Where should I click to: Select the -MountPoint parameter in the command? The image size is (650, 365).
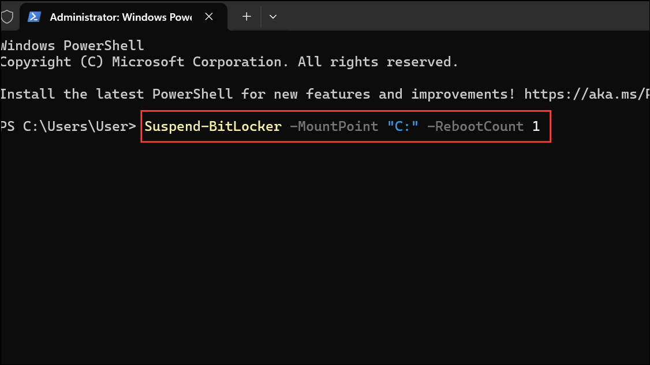coord(334,126)
